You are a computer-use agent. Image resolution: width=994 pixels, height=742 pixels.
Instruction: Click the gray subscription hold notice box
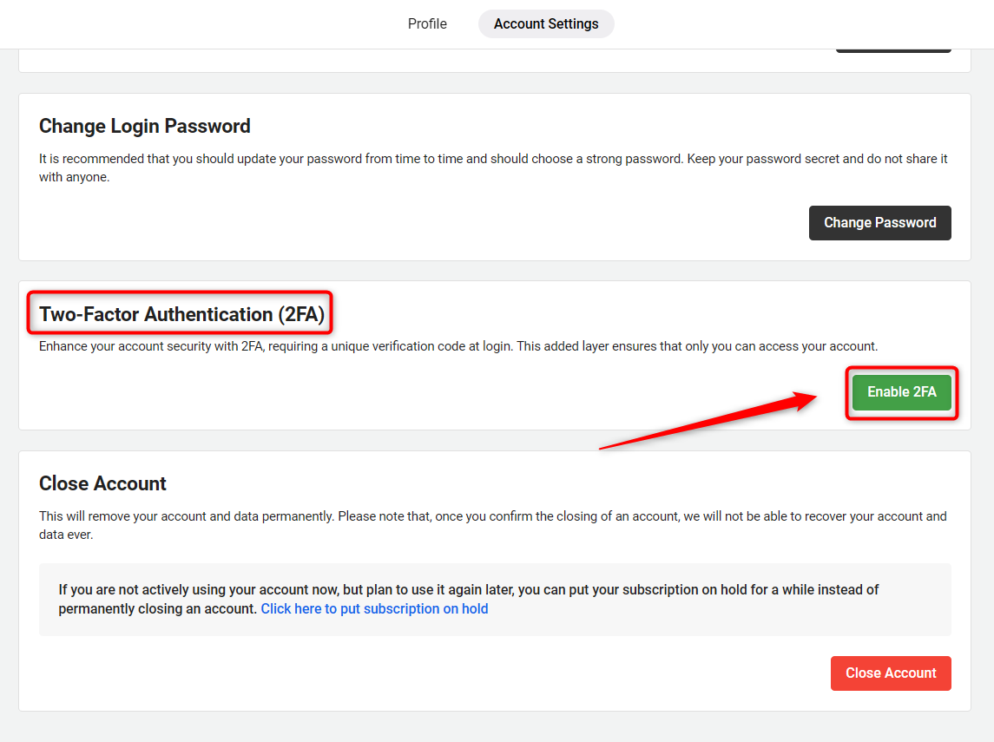coord(495,600)
